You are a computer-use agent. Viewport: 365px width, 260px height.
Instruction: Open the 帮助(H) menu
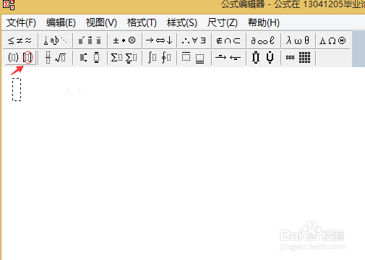click(264, 23)
